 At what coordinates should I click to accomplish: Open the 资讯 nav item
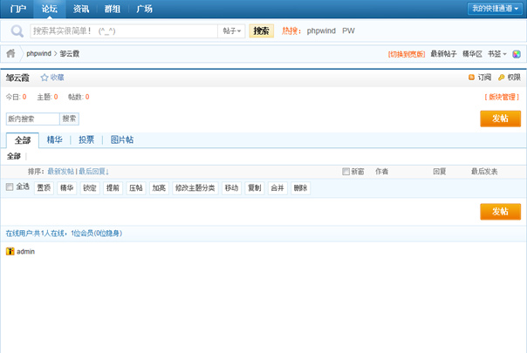[x=81, y=9]
